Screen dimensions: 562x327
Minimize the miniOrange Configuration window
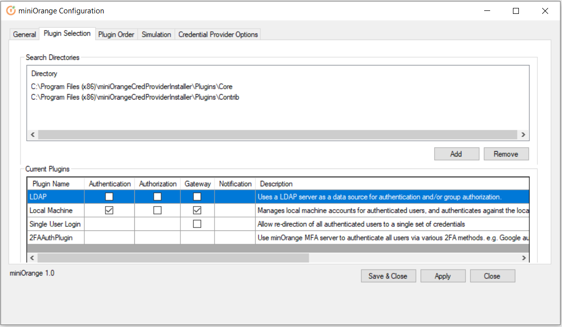(x=487, y=11)
